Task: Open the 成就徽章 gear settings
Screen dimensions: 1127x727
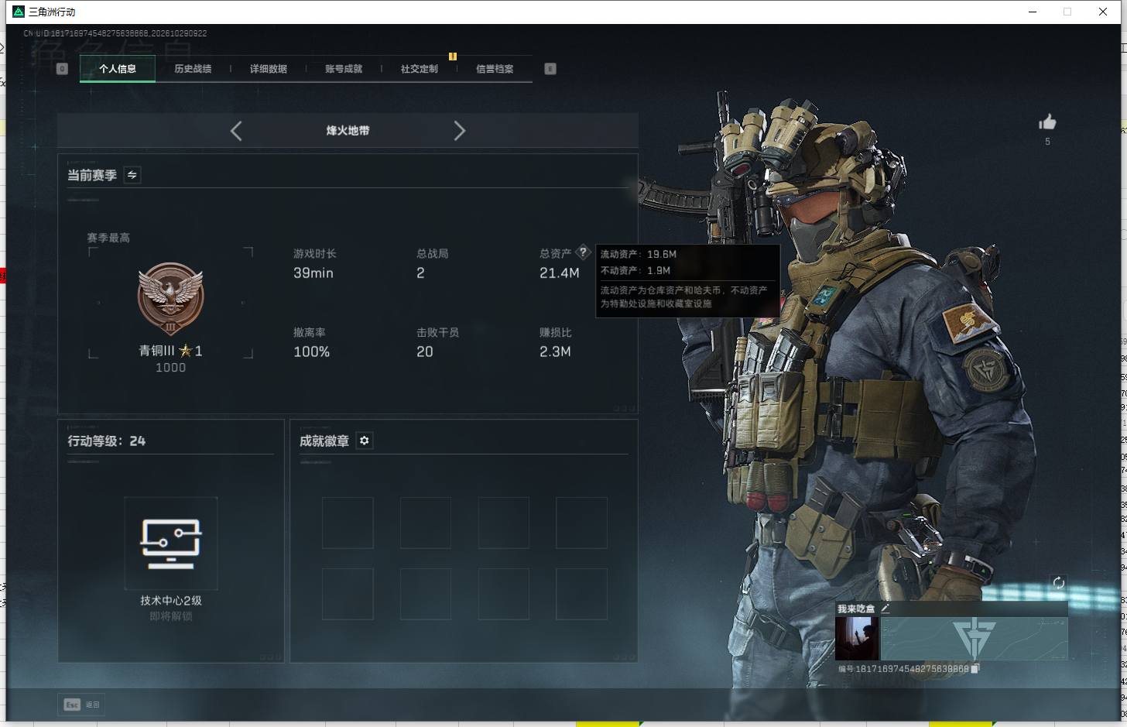Action: (365, 441)
